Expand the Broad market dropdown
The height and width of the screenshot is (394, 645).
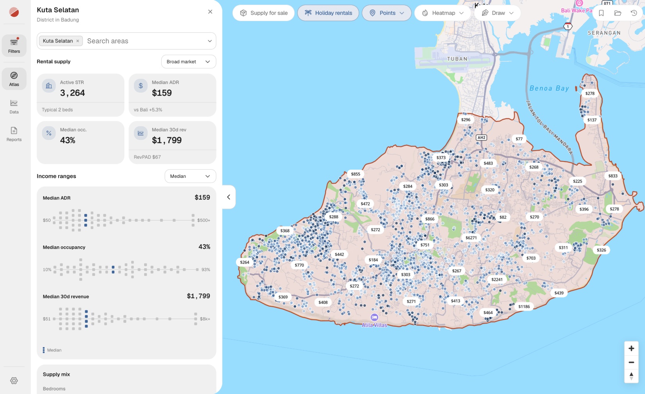[x=189, y=62]
